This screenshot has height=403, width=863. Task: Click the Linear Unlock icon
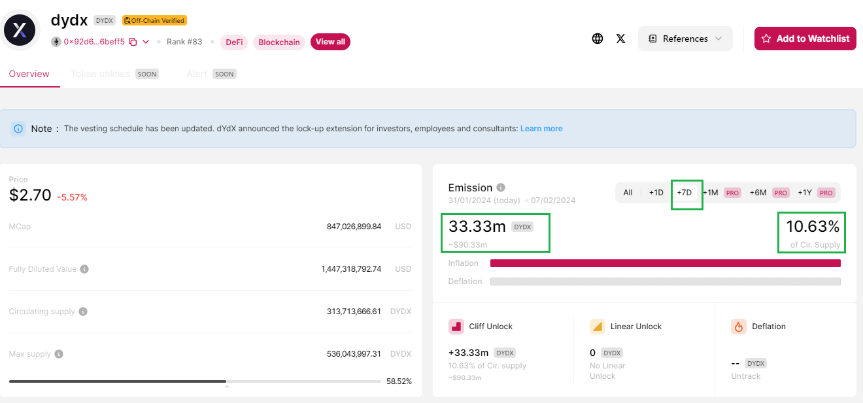(x=597, y=327)
